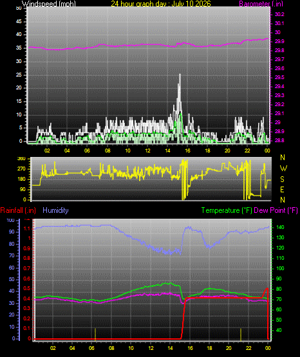Click the 28.8 barometer axis value
The height and width of the screenshot is (357, 300).
click(x=279, y=140)
